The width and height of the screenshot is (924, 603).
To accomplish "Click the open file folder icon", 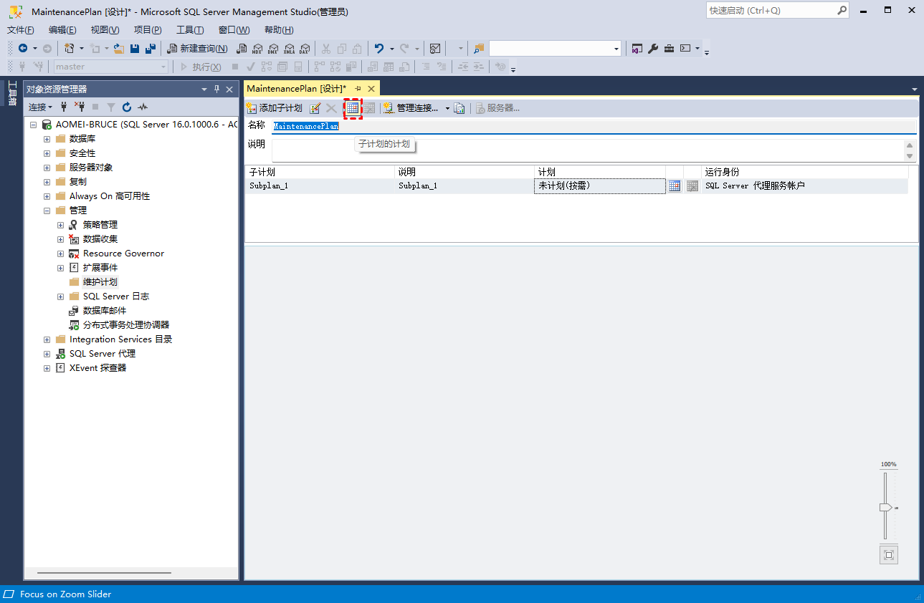I will (119, 49).
